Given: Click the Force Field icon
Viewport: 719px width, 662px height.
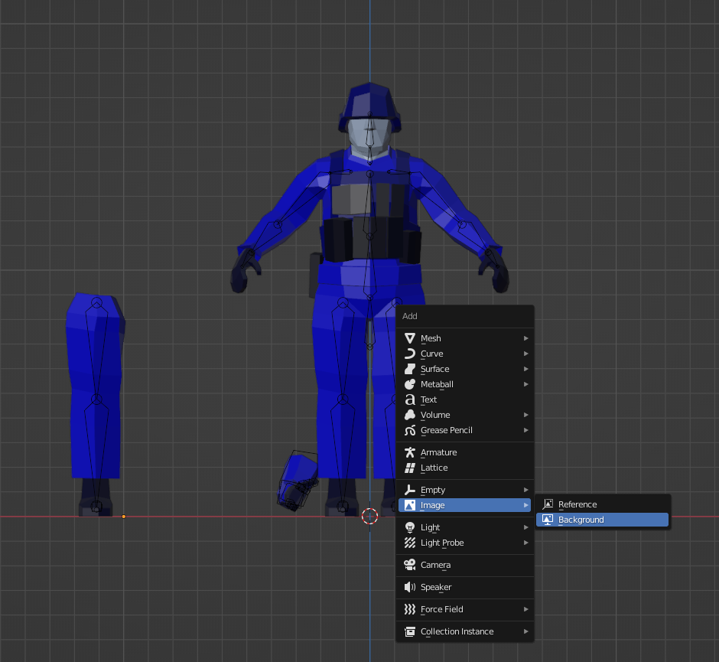Looking at the screenshot, I should (x=410, y=609).
